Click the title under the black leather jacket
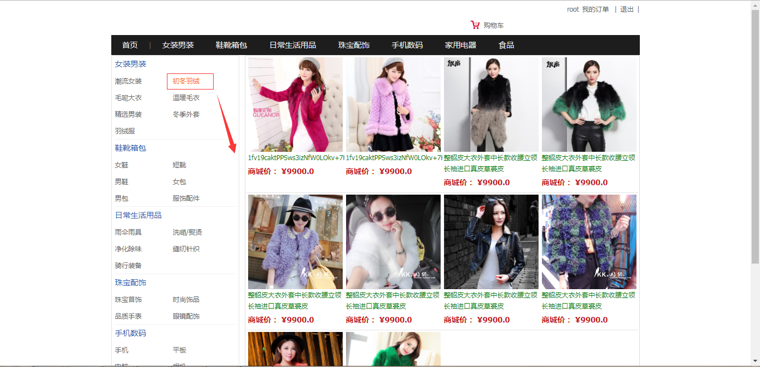 click(491, 301)
